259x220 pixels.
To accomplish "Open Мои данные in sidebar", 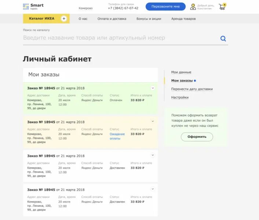I will (181, 72).
